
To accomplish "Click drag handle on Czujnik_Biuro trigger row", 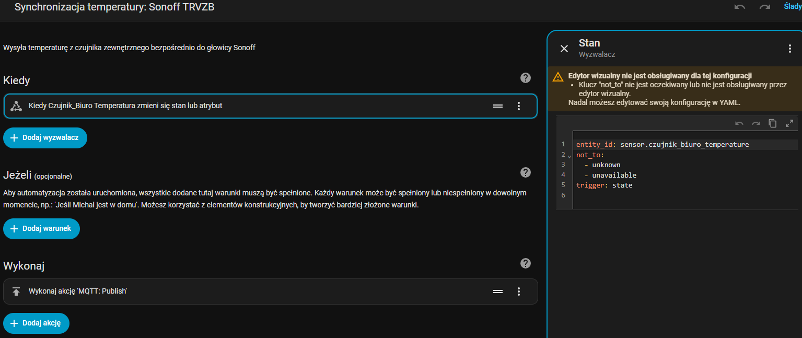I will coord(498,106).
